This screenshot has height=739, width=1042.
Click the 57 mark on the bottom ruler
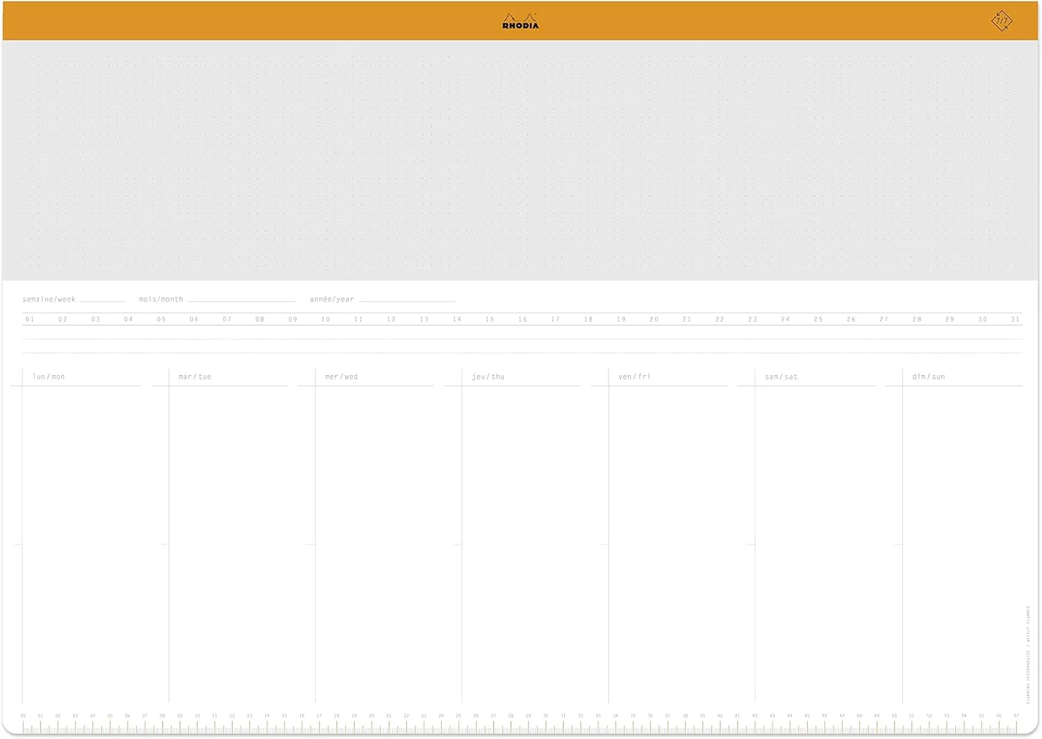(x=1016, y=716)
